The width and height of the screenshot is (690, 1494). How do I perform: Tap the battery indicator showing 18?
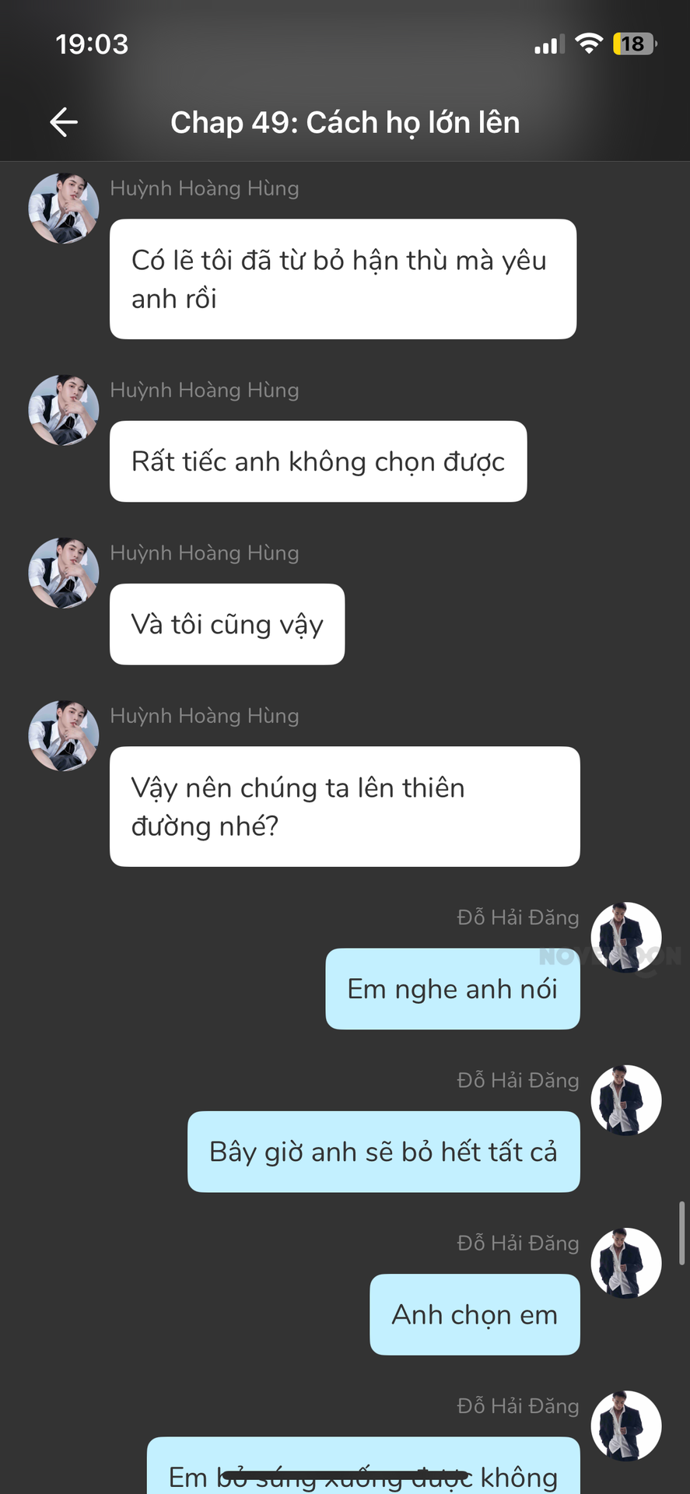pos(635,44)
